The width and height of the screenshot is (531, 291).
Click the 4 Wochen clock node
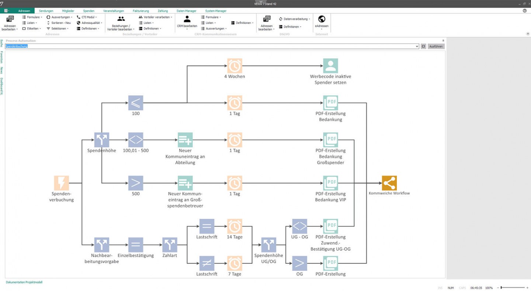pos(235,66)
